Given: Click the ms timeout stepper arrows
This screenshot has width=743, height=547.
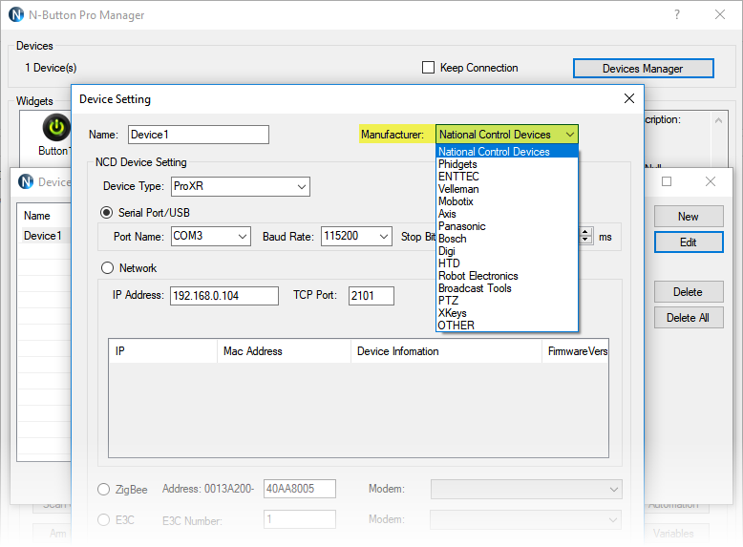Looking at the screenshot, I should click(x=585, y=236).
